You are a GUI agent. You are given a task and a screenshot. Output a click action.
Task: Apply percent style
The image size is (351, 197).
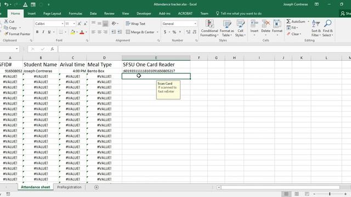(x=174, y=32)
